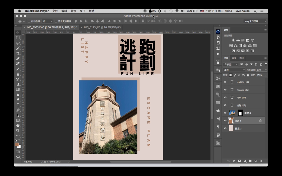Select the Eyedropper tool
282x176 pixels.
[x=18, y=58]
